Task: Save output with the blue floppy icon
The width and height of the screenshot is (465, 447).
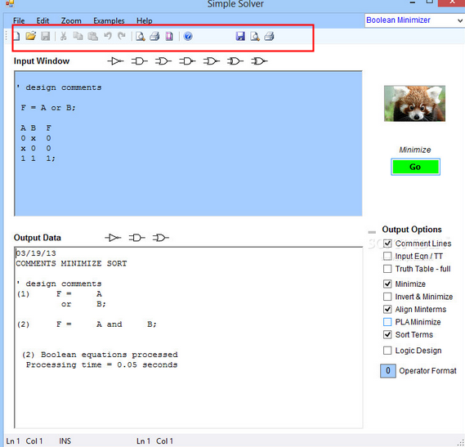Action: click(240, 36)
